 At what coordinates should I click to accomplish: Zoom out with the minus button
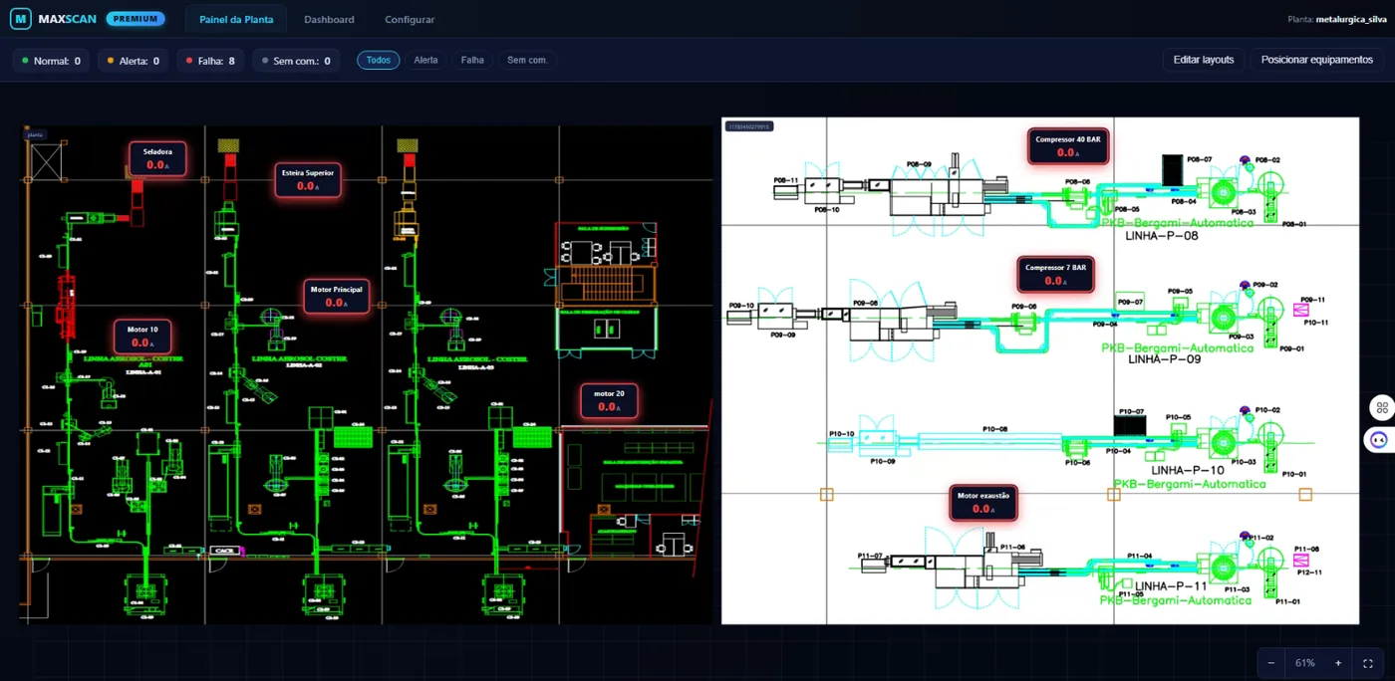(1271, 663)
